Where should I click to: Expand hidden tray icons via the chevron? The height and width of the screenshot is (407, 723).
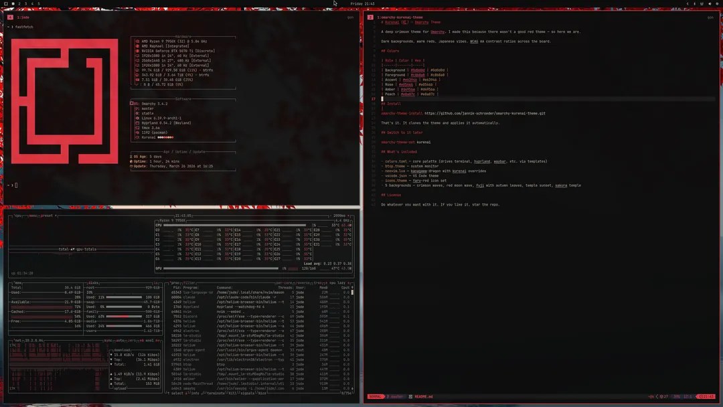tap(688, 3)
